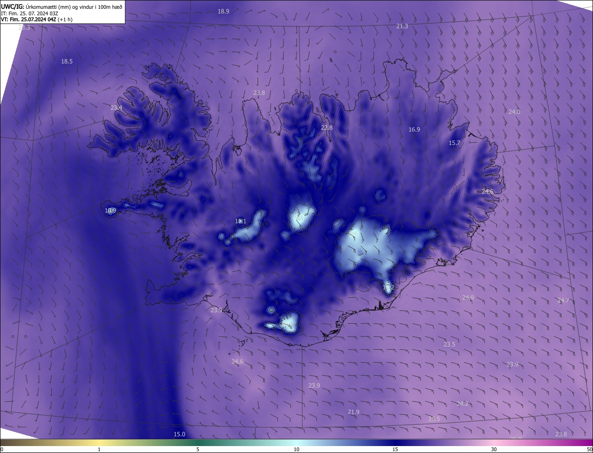Click the 21.3 value on the map

pyautogui.click(x=402, y=26)
